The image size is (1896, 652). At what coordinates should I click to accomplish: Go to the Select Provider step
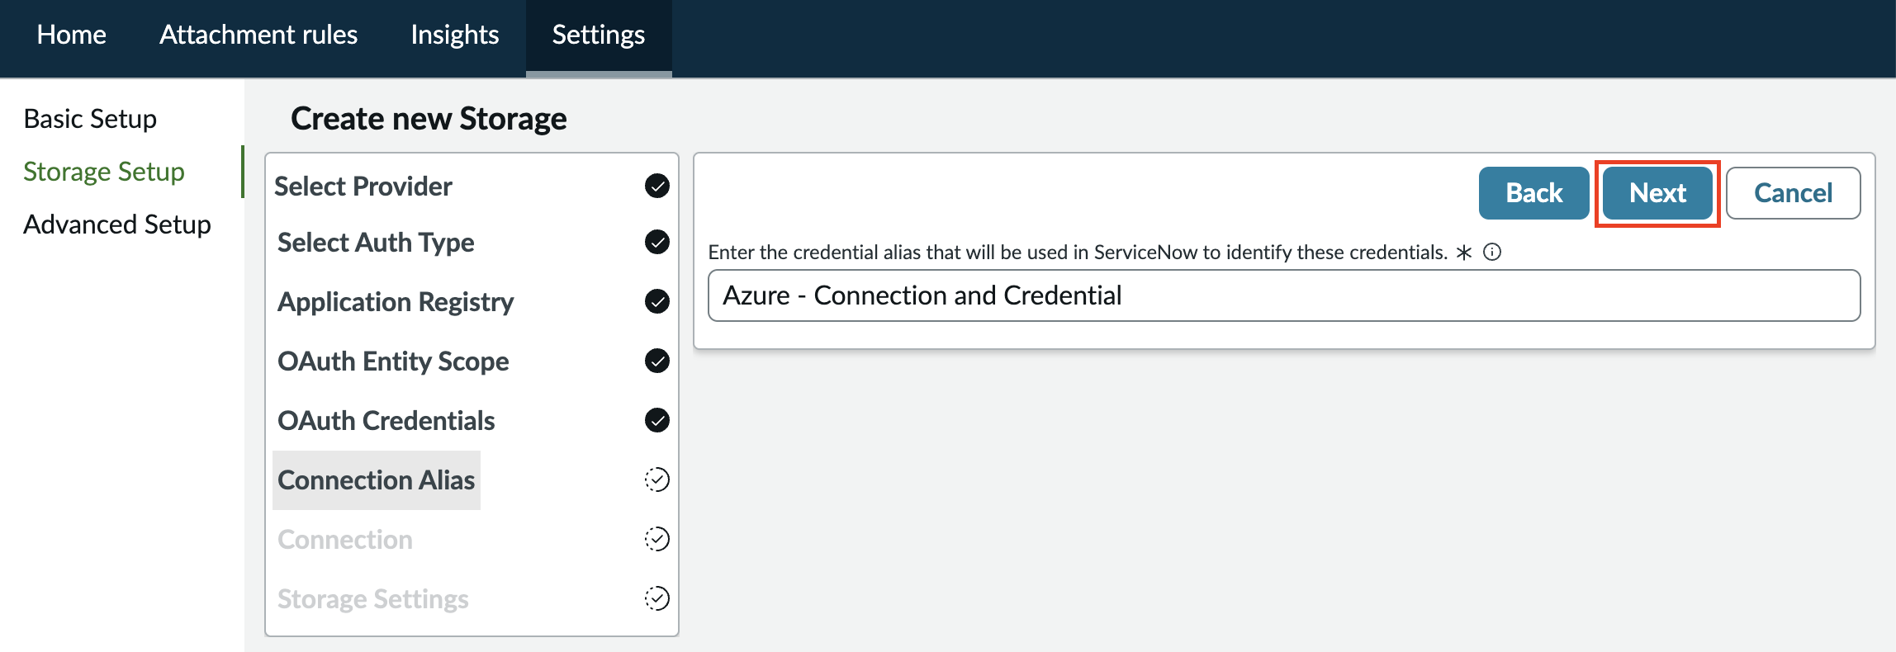[363, 187]
